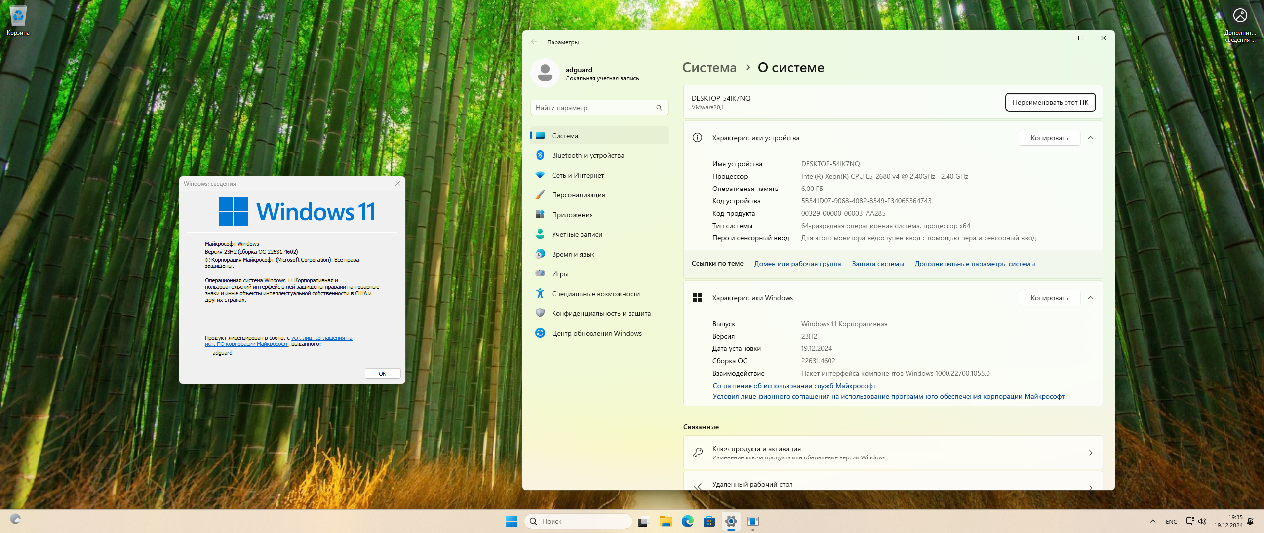Click the Найти параметр search field
This screenshot has width=1264, height=533.
[x=592, y=108]
